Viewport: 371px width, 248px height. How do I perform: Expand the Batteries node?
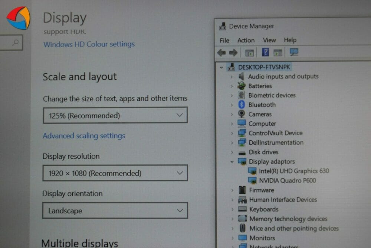click(x=232, y=86)
